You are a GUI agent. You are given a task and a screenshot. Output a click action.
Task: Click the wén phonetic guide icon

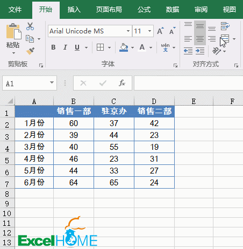pyautogui.click(x=165, y=47)
